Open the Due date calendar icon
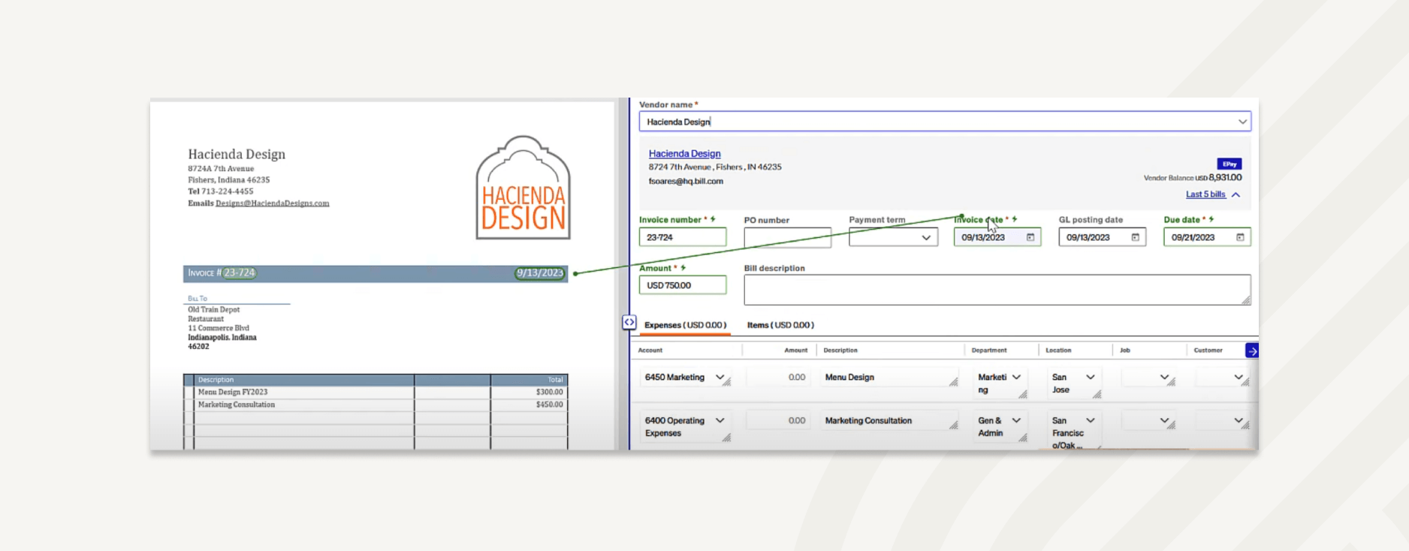This screenshot has width=1409, height=551. coord(1240,237)
